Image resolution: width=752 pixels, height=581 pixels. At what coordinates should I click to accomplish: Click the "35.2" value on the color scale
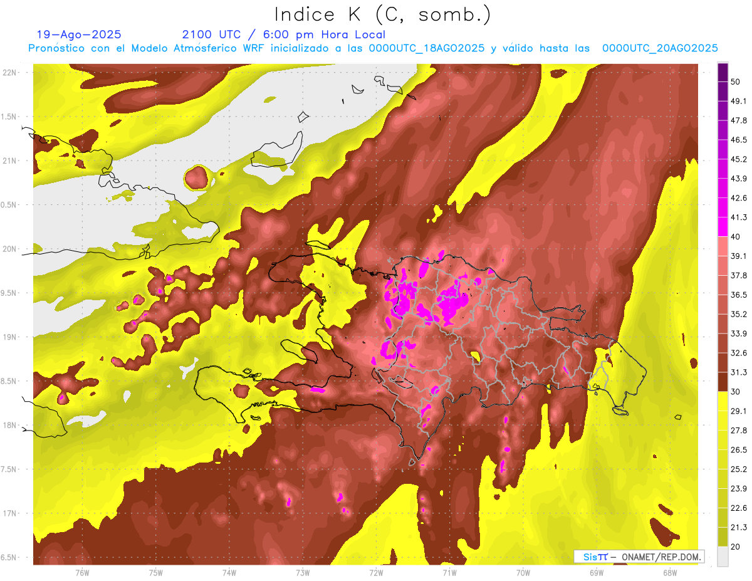pos(739,314)
